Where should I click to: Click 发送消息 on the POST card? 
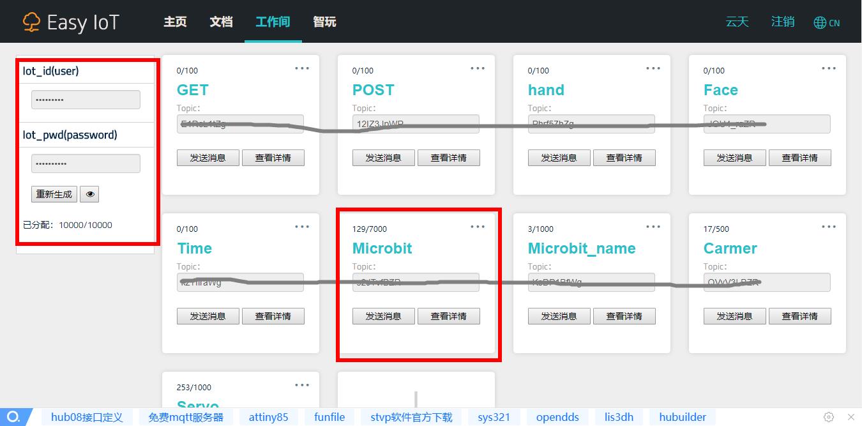384,158
